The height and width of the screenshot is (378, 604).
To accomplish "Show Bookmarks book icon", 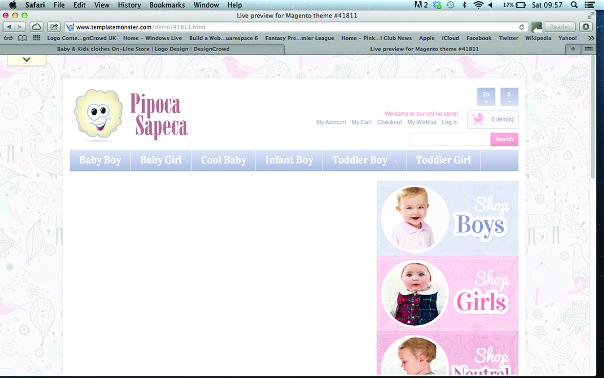I will (23, 38).
